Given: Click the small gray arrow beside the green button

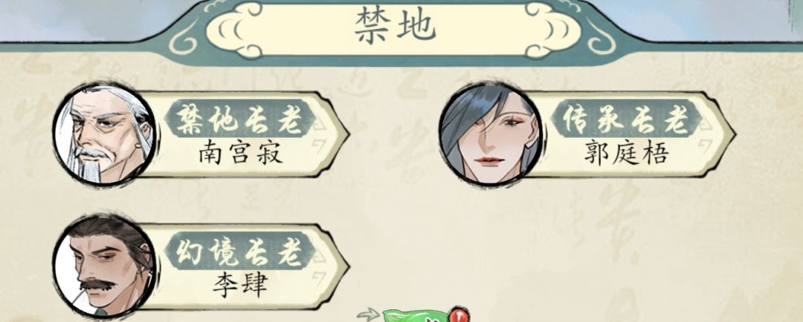Looking at the screenshot, I should pos(368,315).
